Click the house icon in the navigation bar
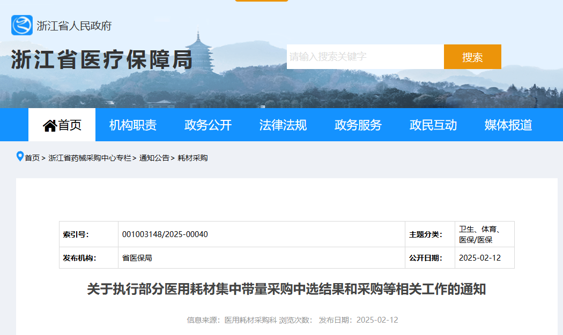Screen dimensions: 563x335 click(x=50, y=126)
